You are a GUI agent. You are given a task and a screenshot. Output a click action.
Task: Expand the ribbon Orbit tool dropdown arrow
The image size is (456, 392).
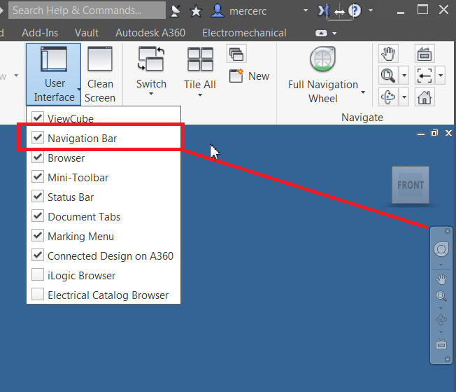click(x=404, y=97)
